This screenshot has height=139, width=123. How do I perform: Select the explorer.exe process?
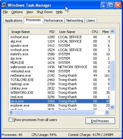(x=60, y=105)
